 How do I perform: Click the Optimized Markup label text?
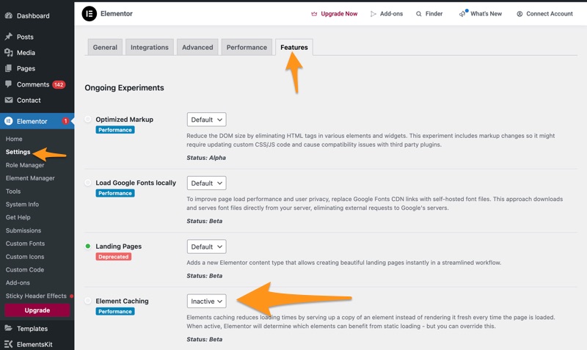pos(124,120)
